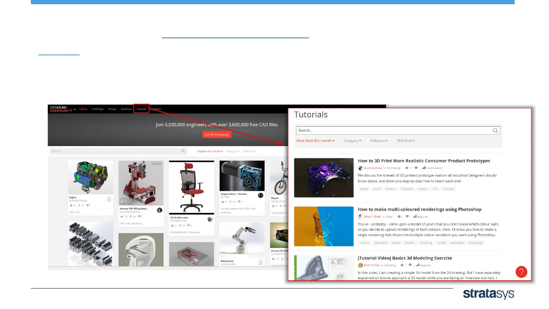The height and width of the screenshot is (309, 549).
Task: Click the download icon on the Engine card
Action: (79, 205)
